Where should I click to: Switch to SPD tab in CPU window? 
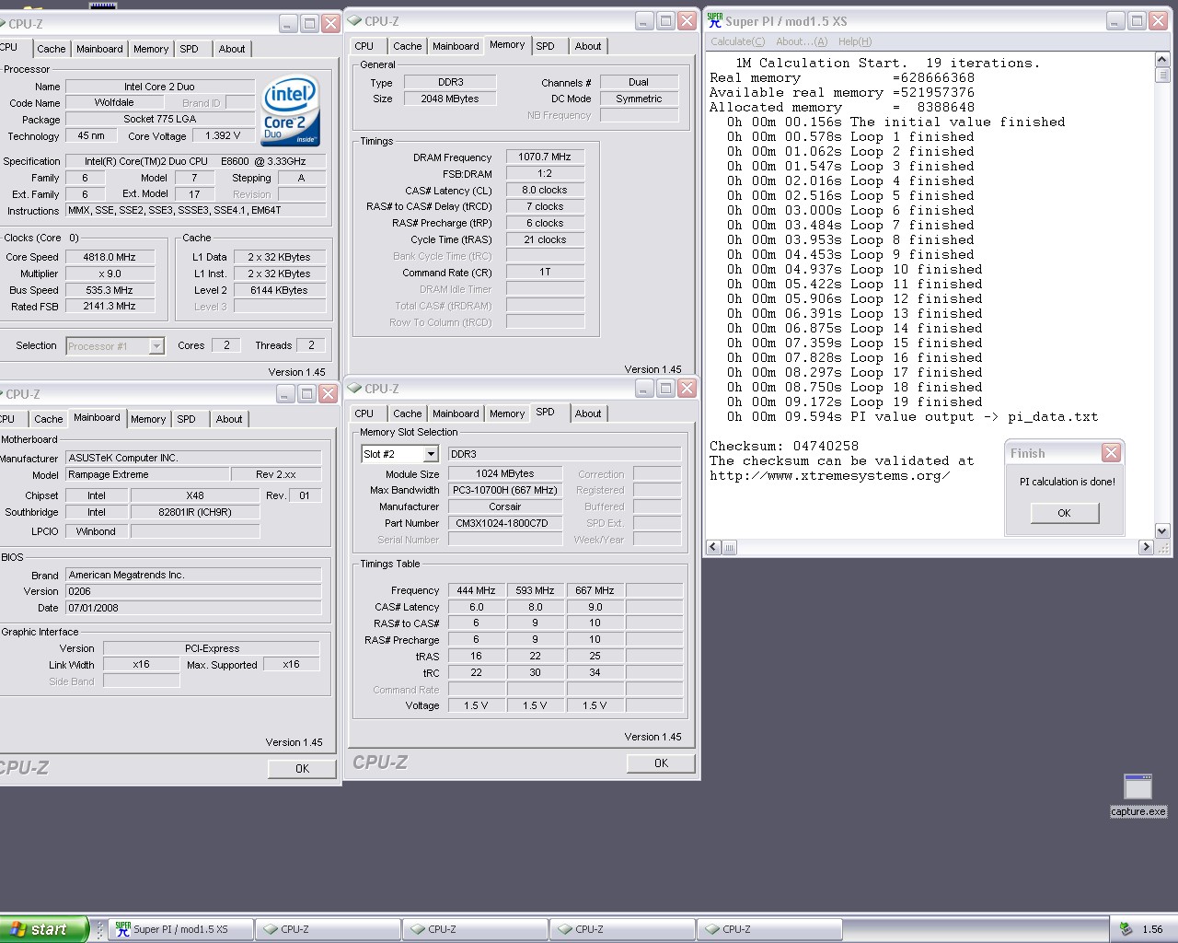coord(189,49)
